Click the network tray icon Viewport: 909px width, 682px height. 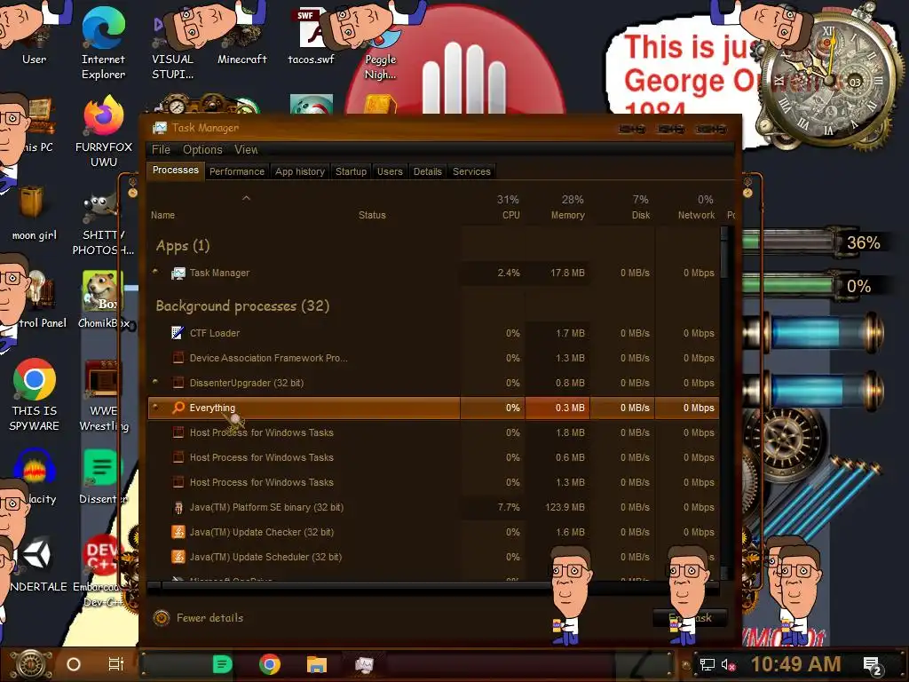tap(707, 664)
